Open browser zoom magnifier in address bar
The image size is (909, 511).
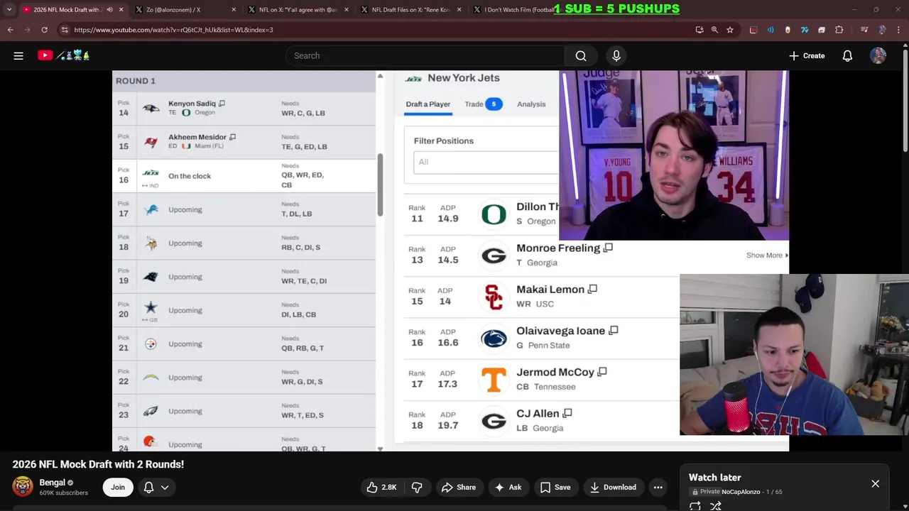(x=714, y=30)
